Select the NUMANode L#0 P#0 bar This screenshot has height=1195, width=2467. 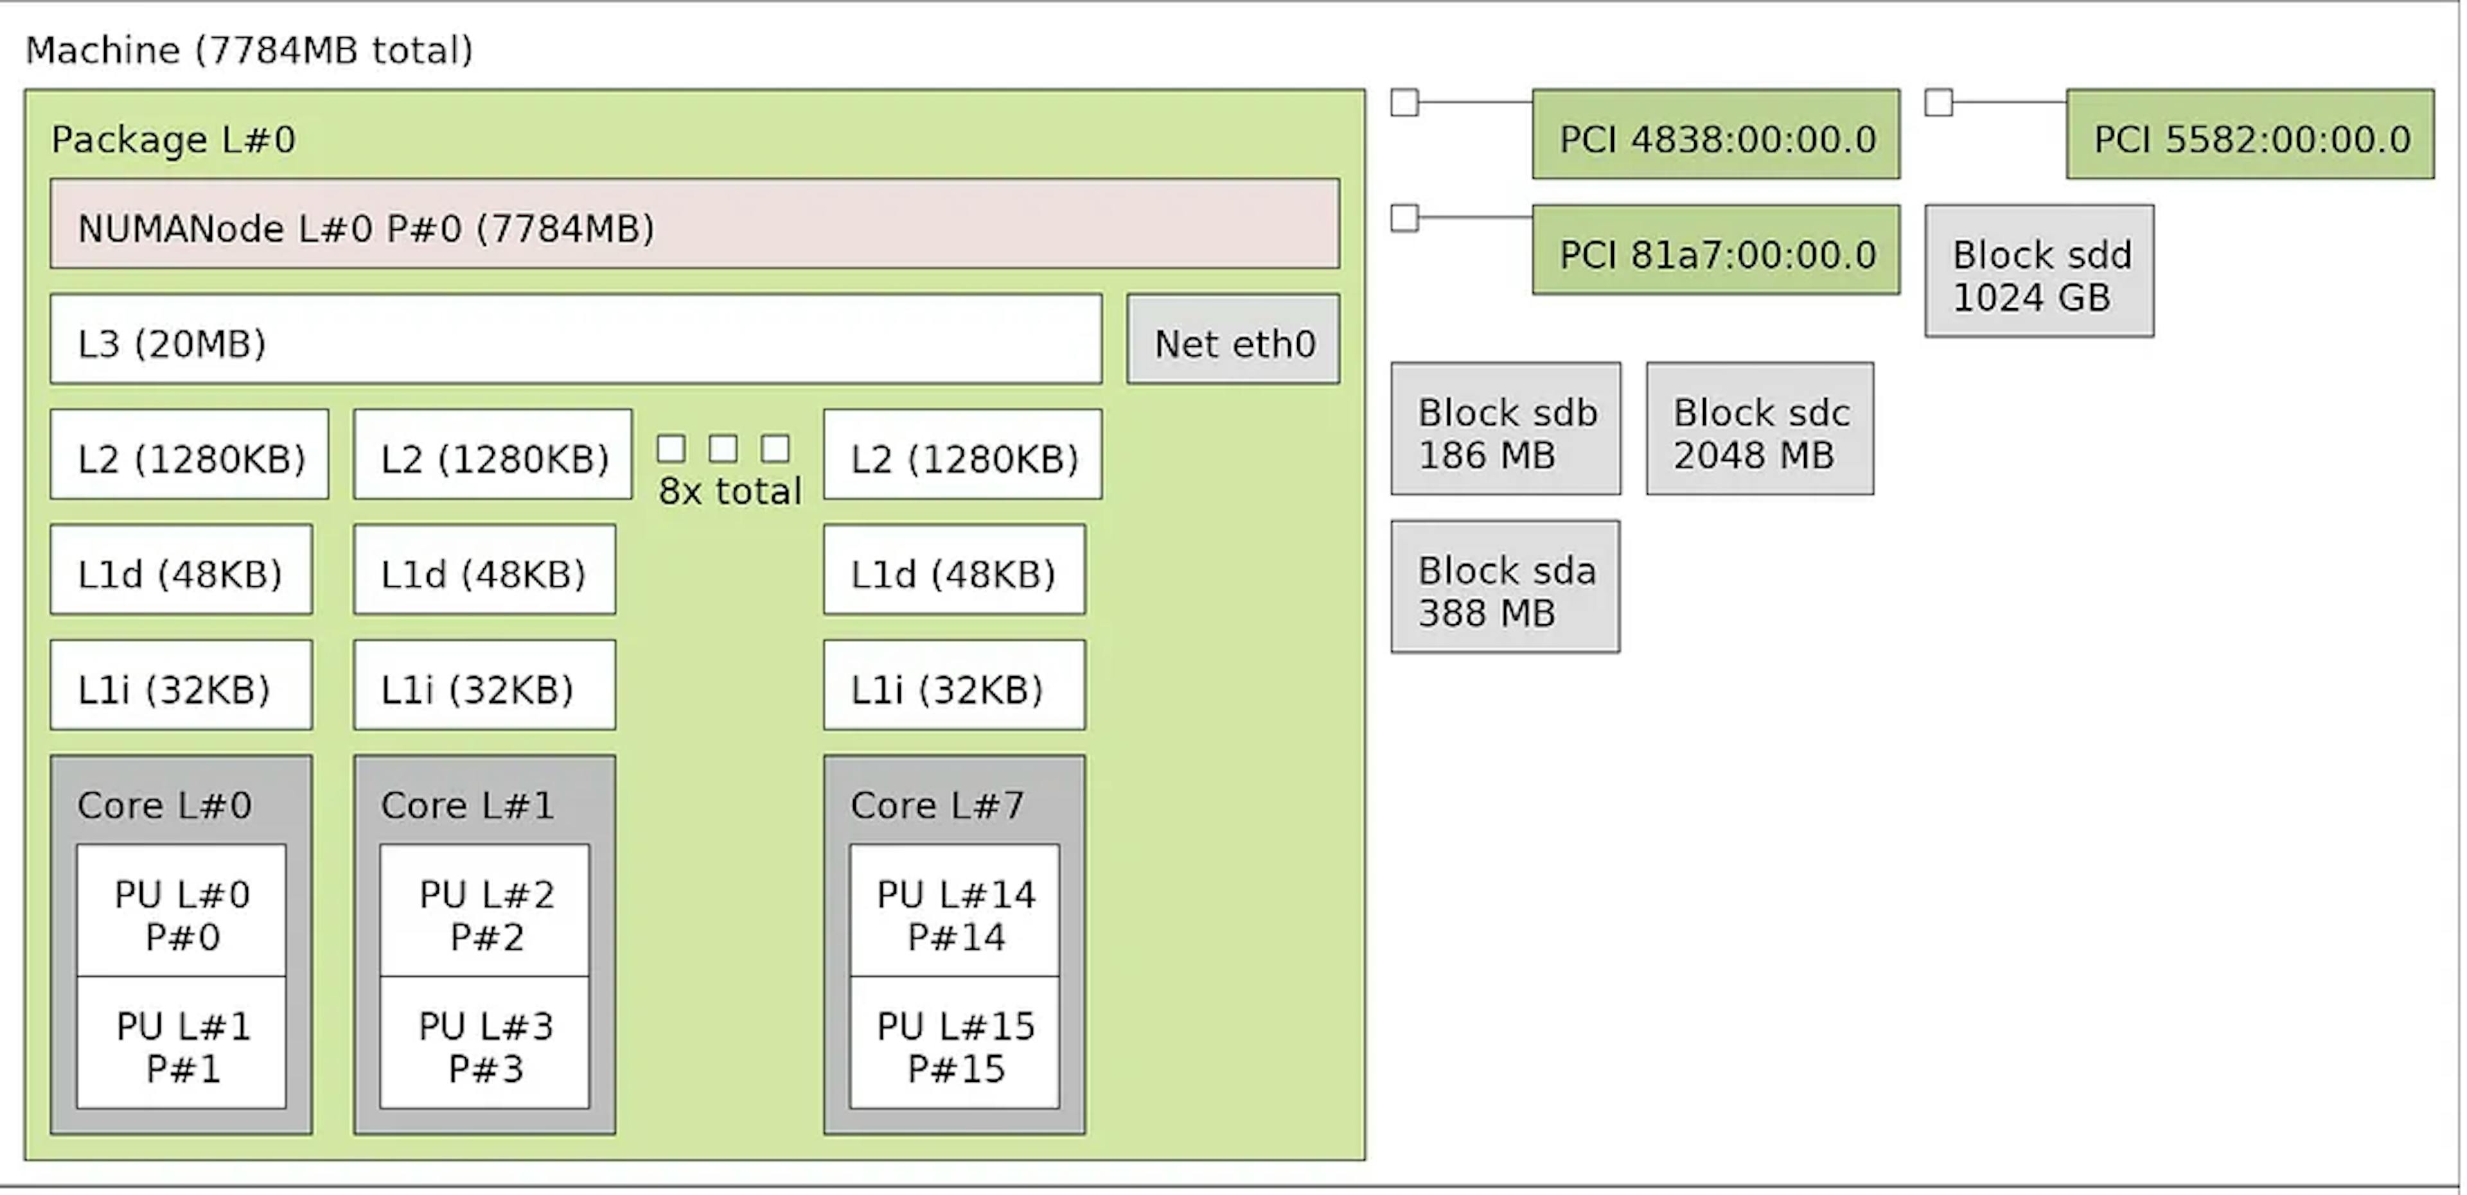(694, 223)
